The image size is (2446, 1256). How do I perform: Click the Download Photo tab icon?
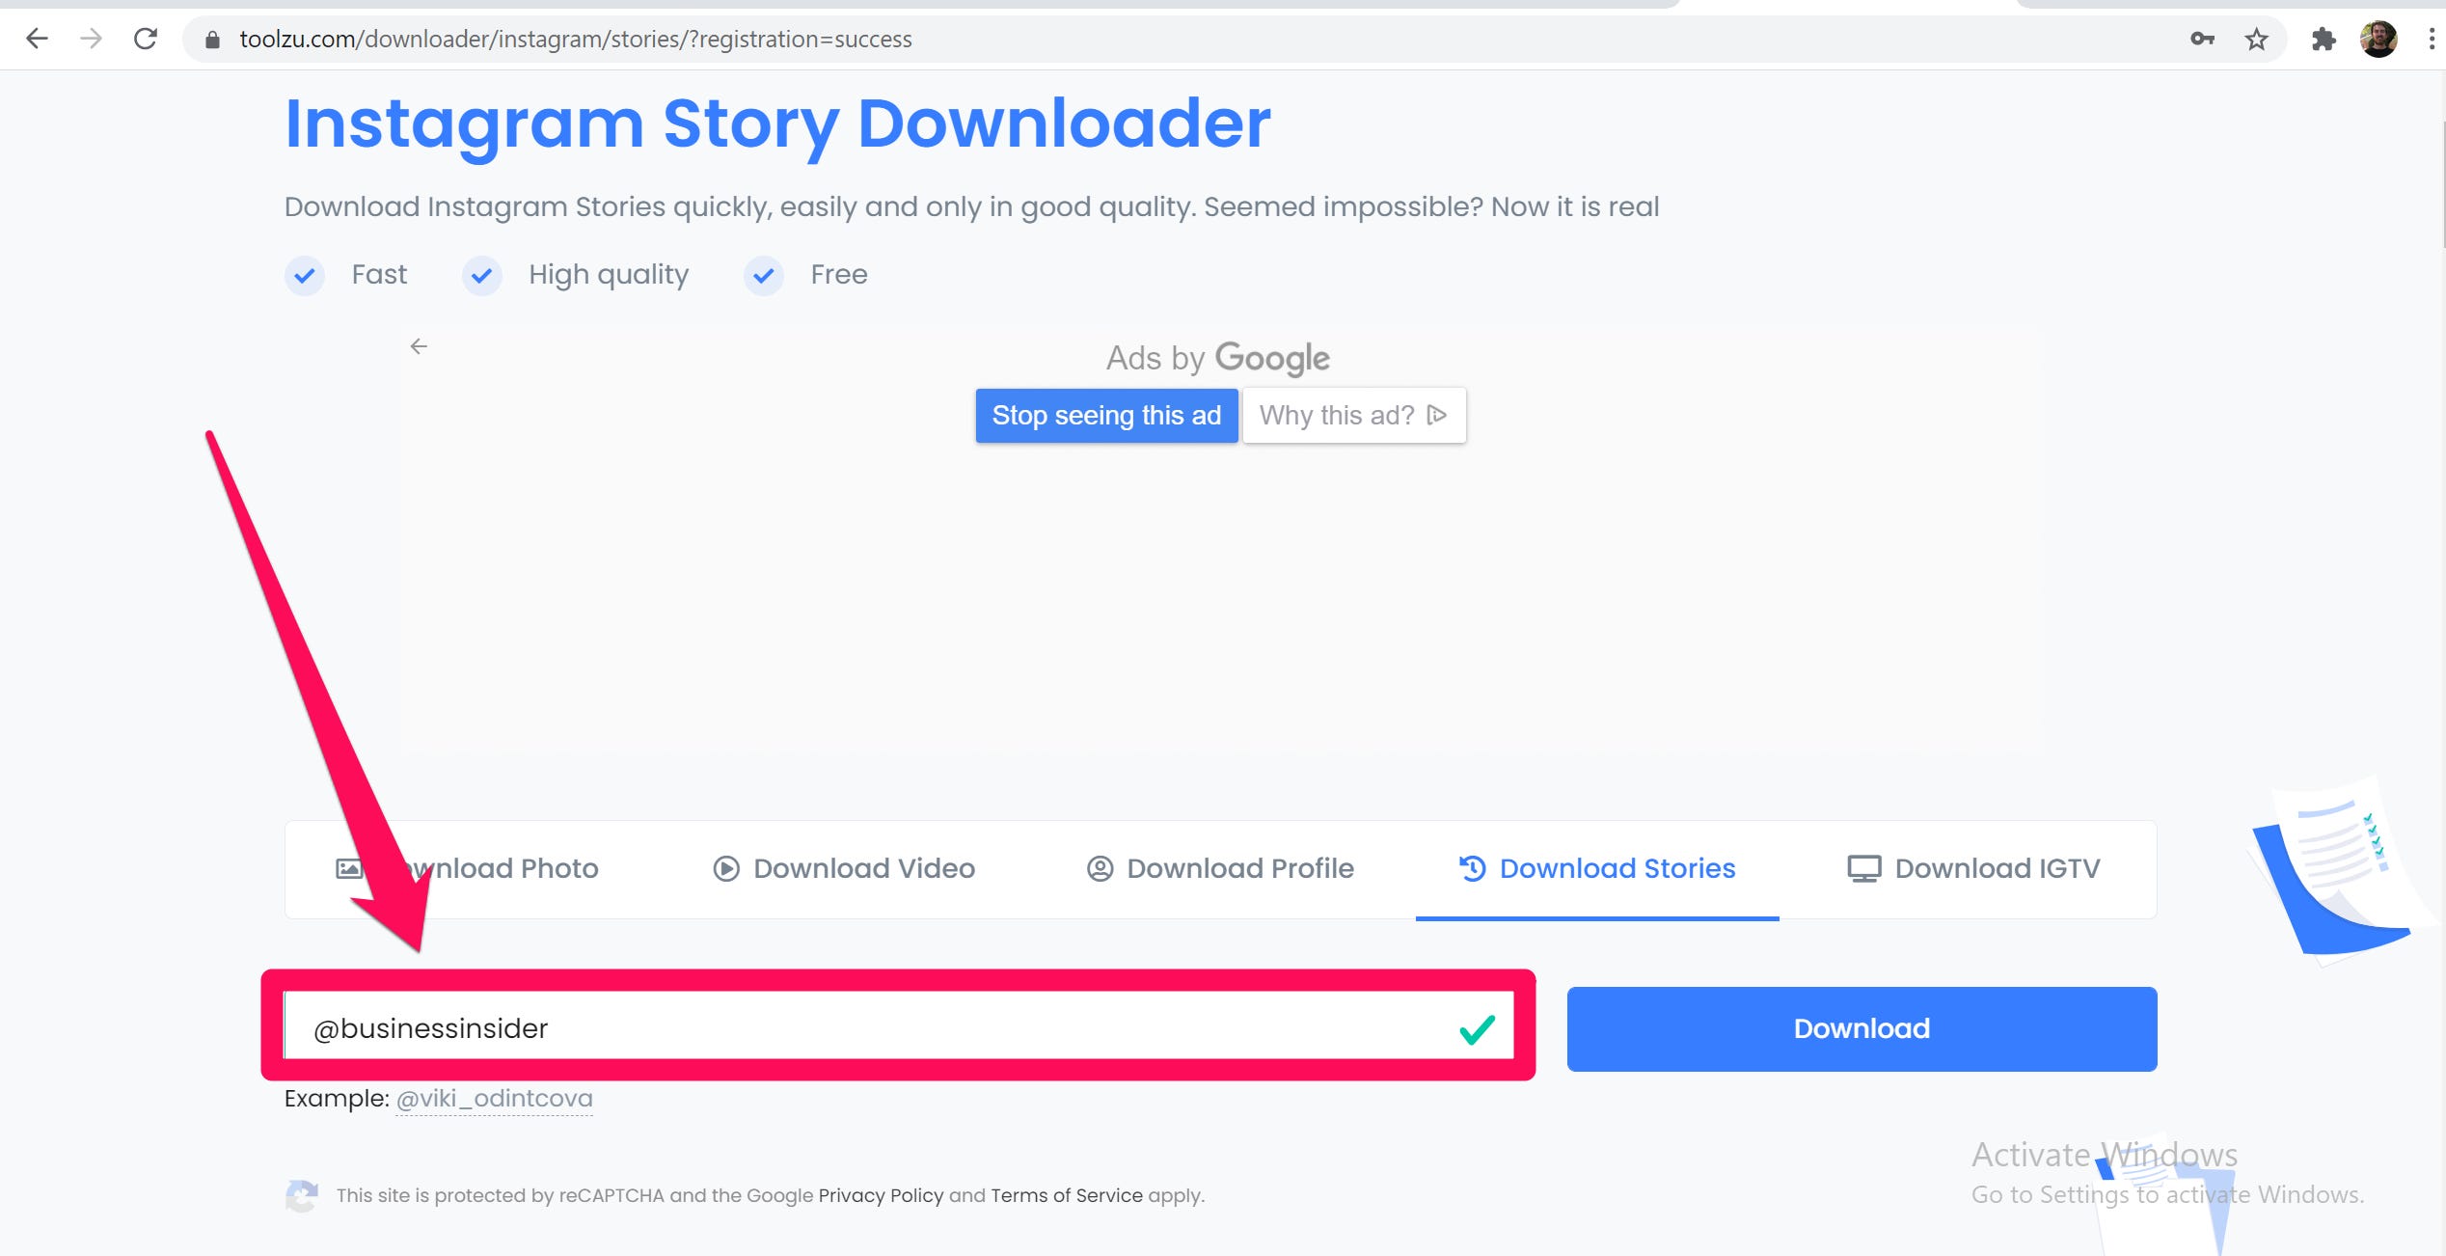(349, 868)
